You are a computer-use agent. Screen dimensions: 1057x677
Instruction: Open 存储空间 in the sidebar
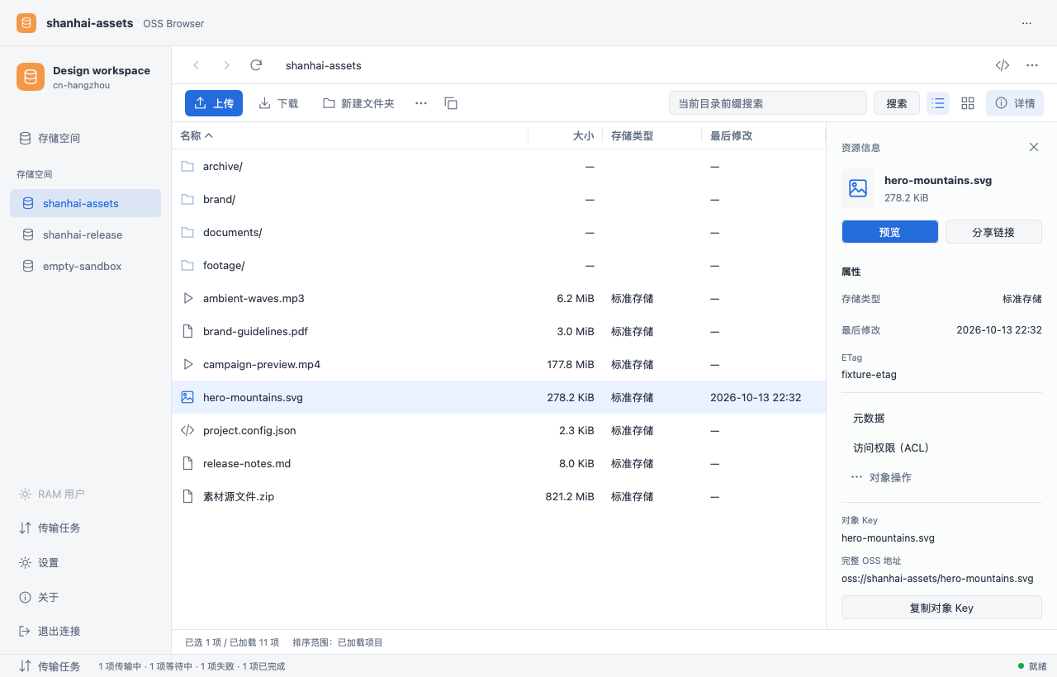(x=85, y=138)
